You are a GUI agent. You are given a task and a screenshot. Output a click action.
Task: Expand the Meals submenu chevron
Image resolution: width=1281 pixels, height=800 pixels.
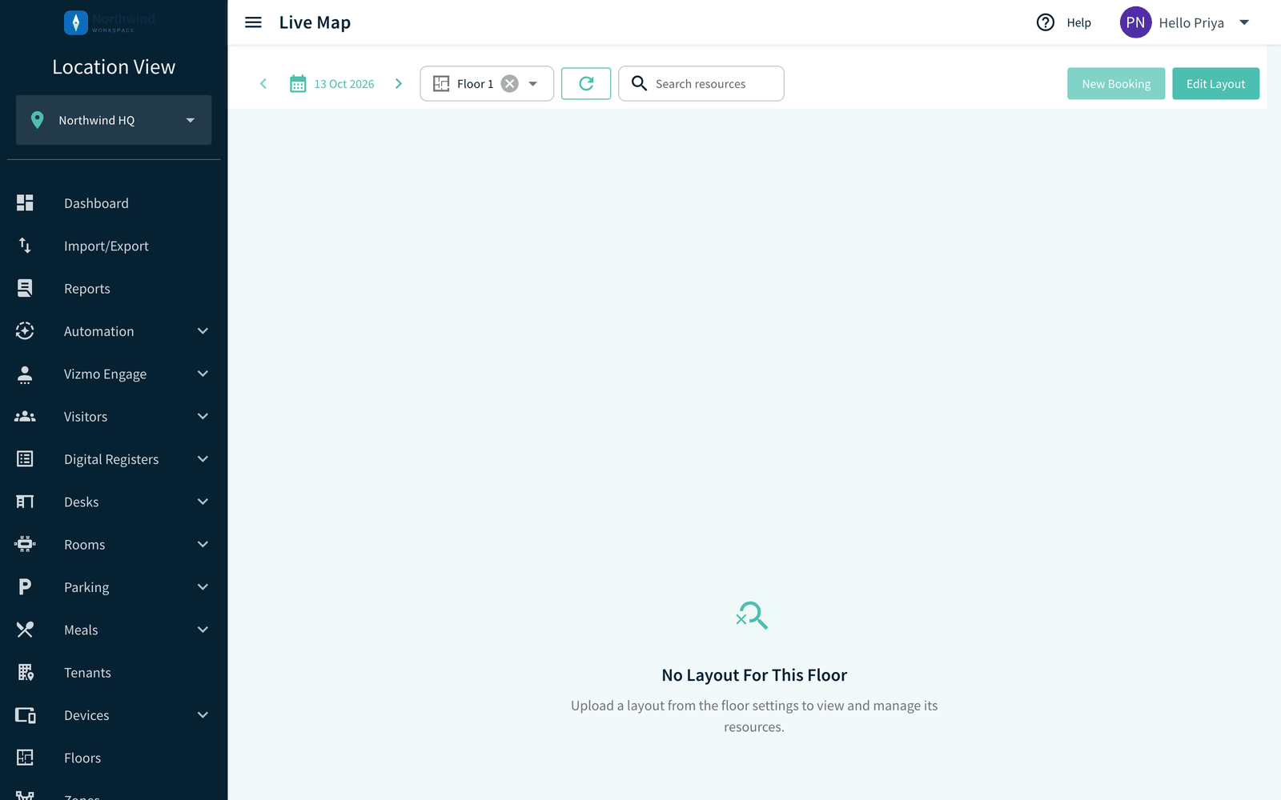pos(203,630)
